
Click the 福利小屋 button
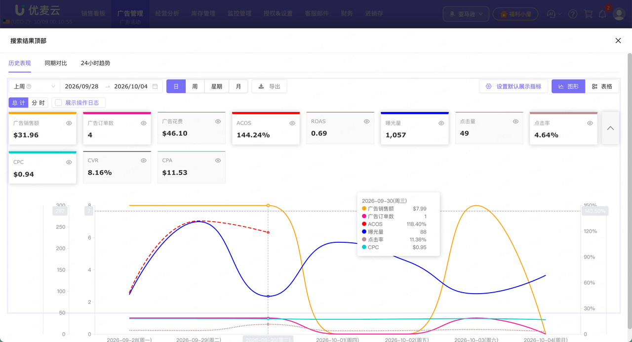515,14
